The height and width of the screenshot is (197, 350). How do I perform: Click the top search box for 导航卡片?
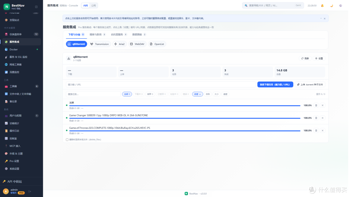point(273,6)
